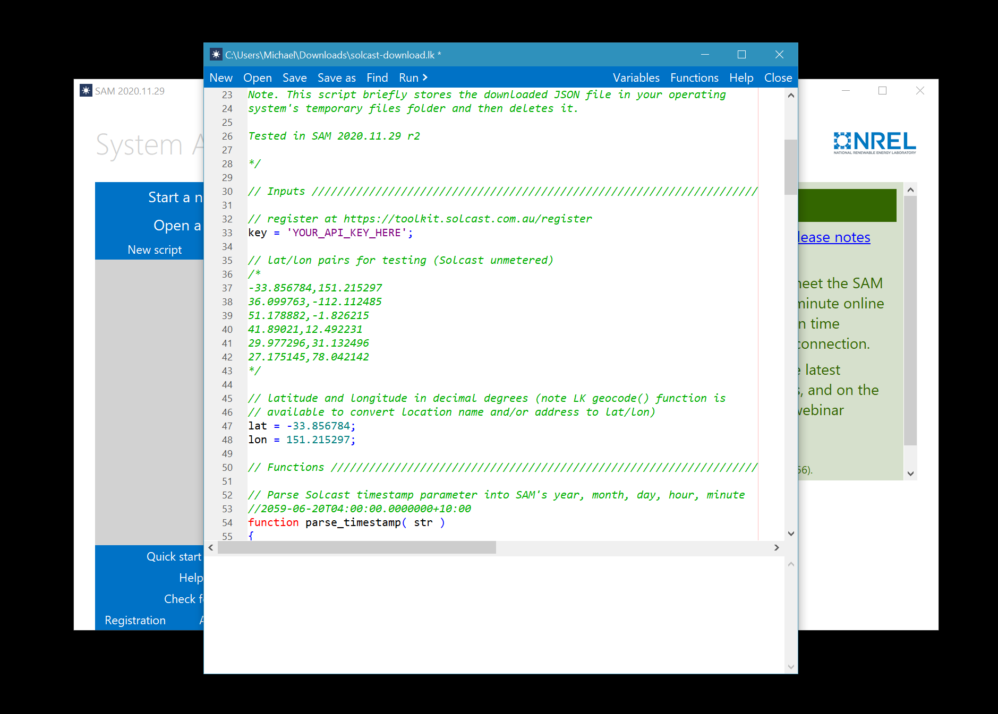Click the 29.977296,31.132496 coordinates line
The height and width of the screenshot is (714, 998).
[309, 343]
